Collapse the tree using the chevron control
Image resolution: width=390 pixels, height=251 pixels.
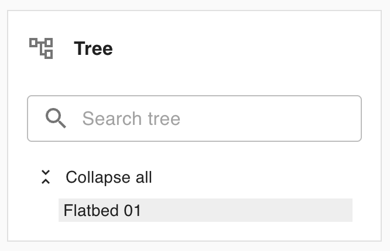point(46,177)
